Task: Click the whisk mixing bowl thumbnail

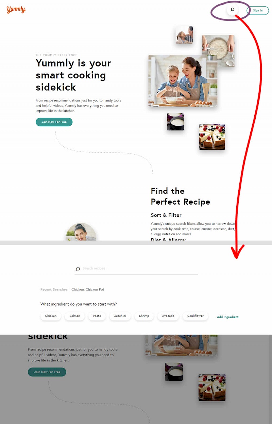Action: tap(218, 51)
